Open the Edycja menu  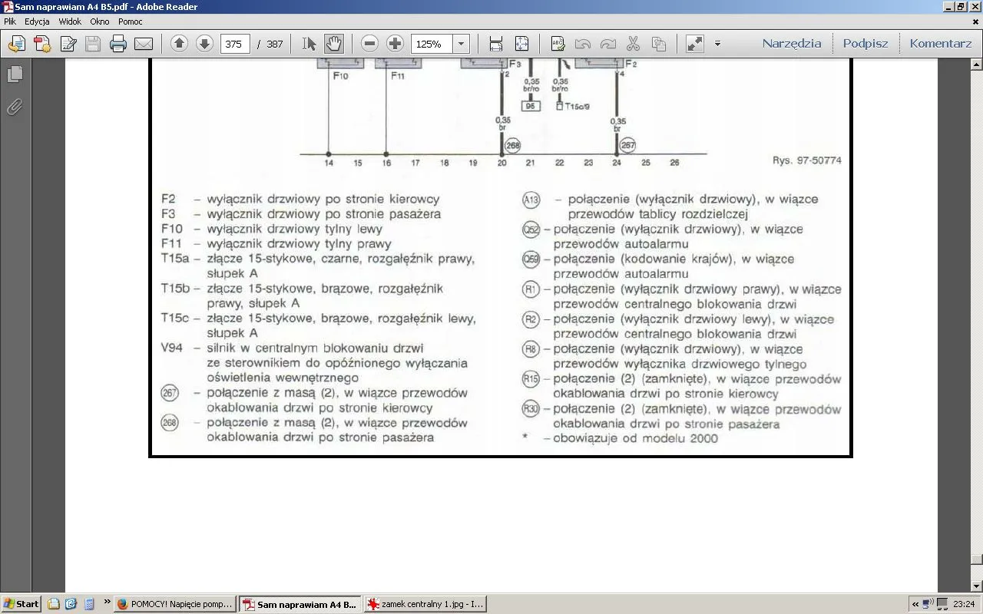[39, 21]
